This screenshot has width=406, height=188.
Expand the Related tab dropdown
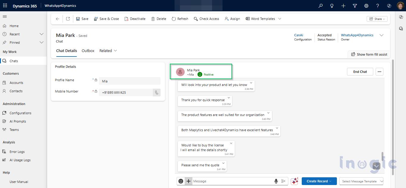pyautogui.click(x=108, y=51)
